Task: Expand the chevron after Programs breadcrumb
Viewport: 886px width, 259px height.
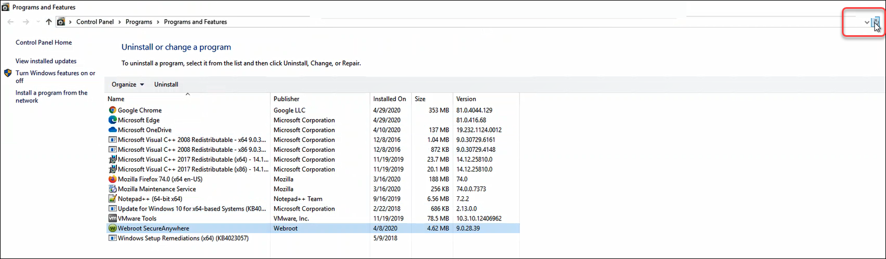Action: 158,22
